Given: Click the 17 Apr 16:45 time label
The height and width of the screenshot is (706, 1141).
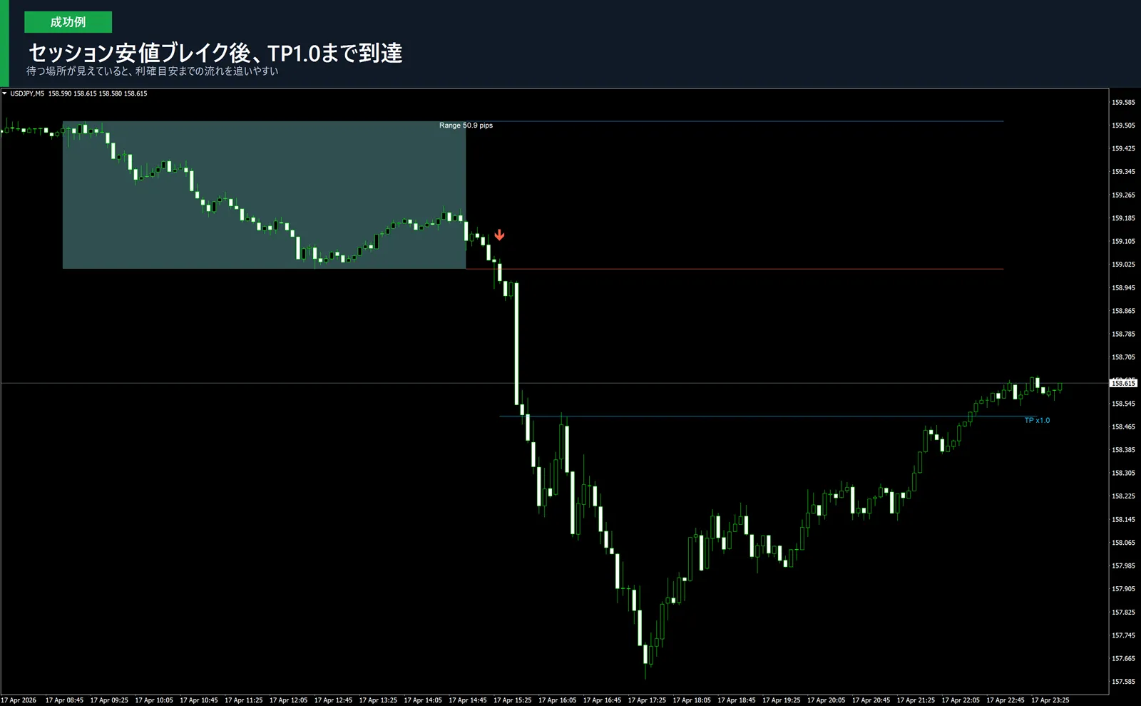Looking at the screenshot, I should tap(602, 700).
